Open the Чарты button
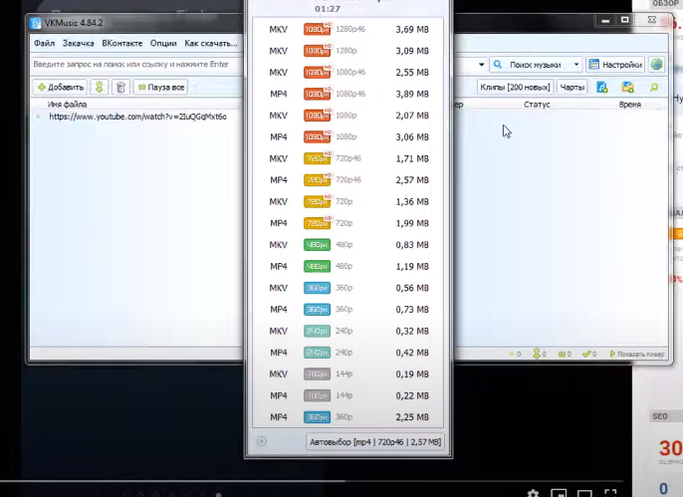The height and width of the screenshot is (497, 683). pos(571,87)
